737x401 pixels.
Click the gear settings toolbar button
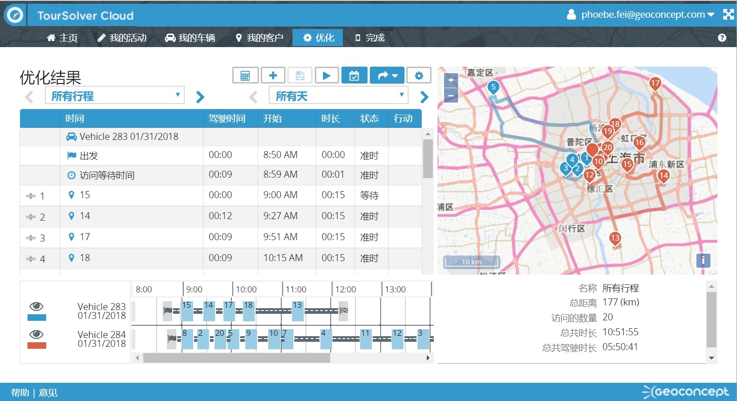[418, 76]
